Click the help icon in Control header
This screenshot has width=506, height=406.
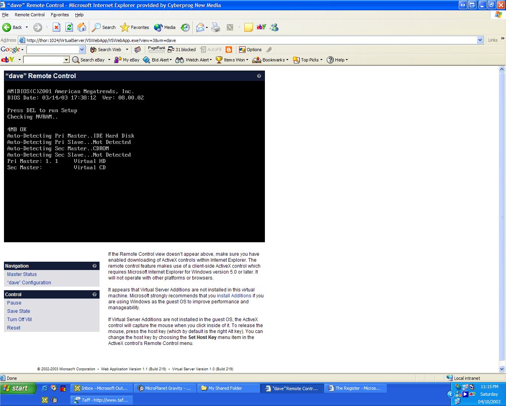pyautogui.click(x=94, y=295)
